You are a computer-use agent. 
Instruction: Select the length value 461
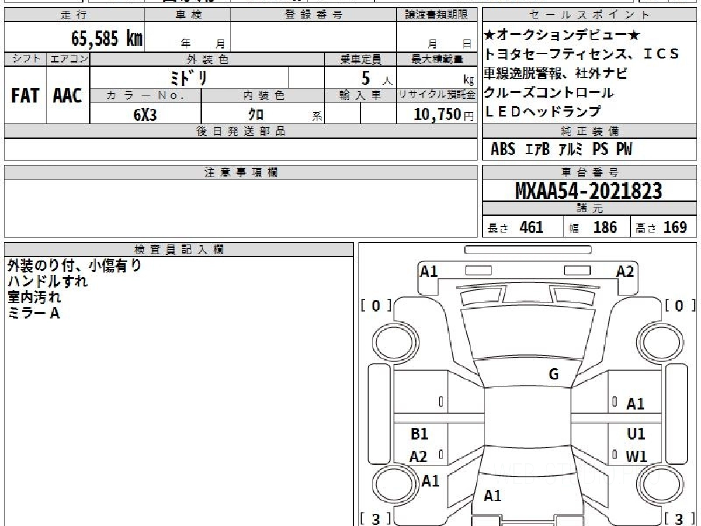[x=532, y=227]
